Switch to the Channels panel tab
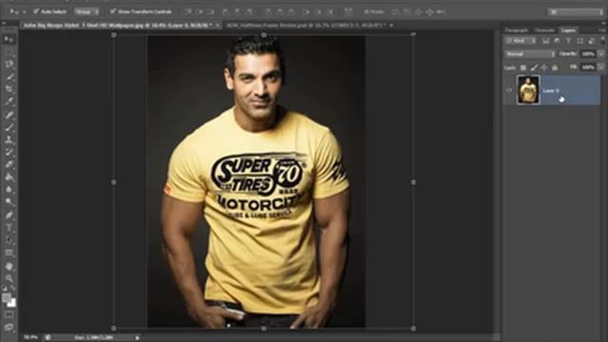608x342 pixels. tap(544, 29)
